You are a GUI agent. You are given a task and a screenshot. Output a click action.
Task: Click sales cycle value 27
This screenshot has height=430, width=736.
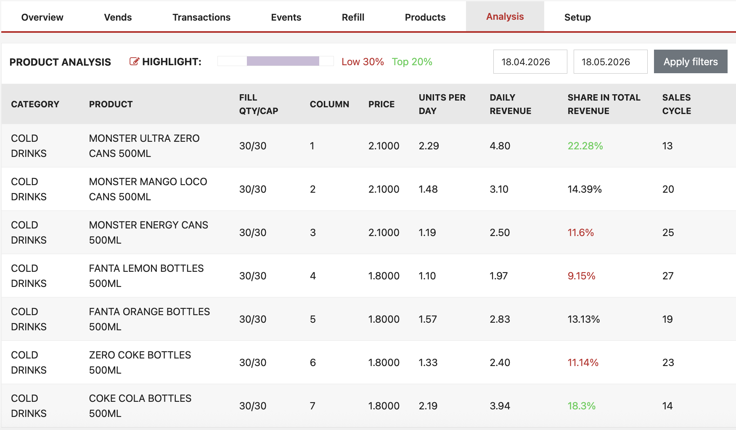(x=668, y=276)
